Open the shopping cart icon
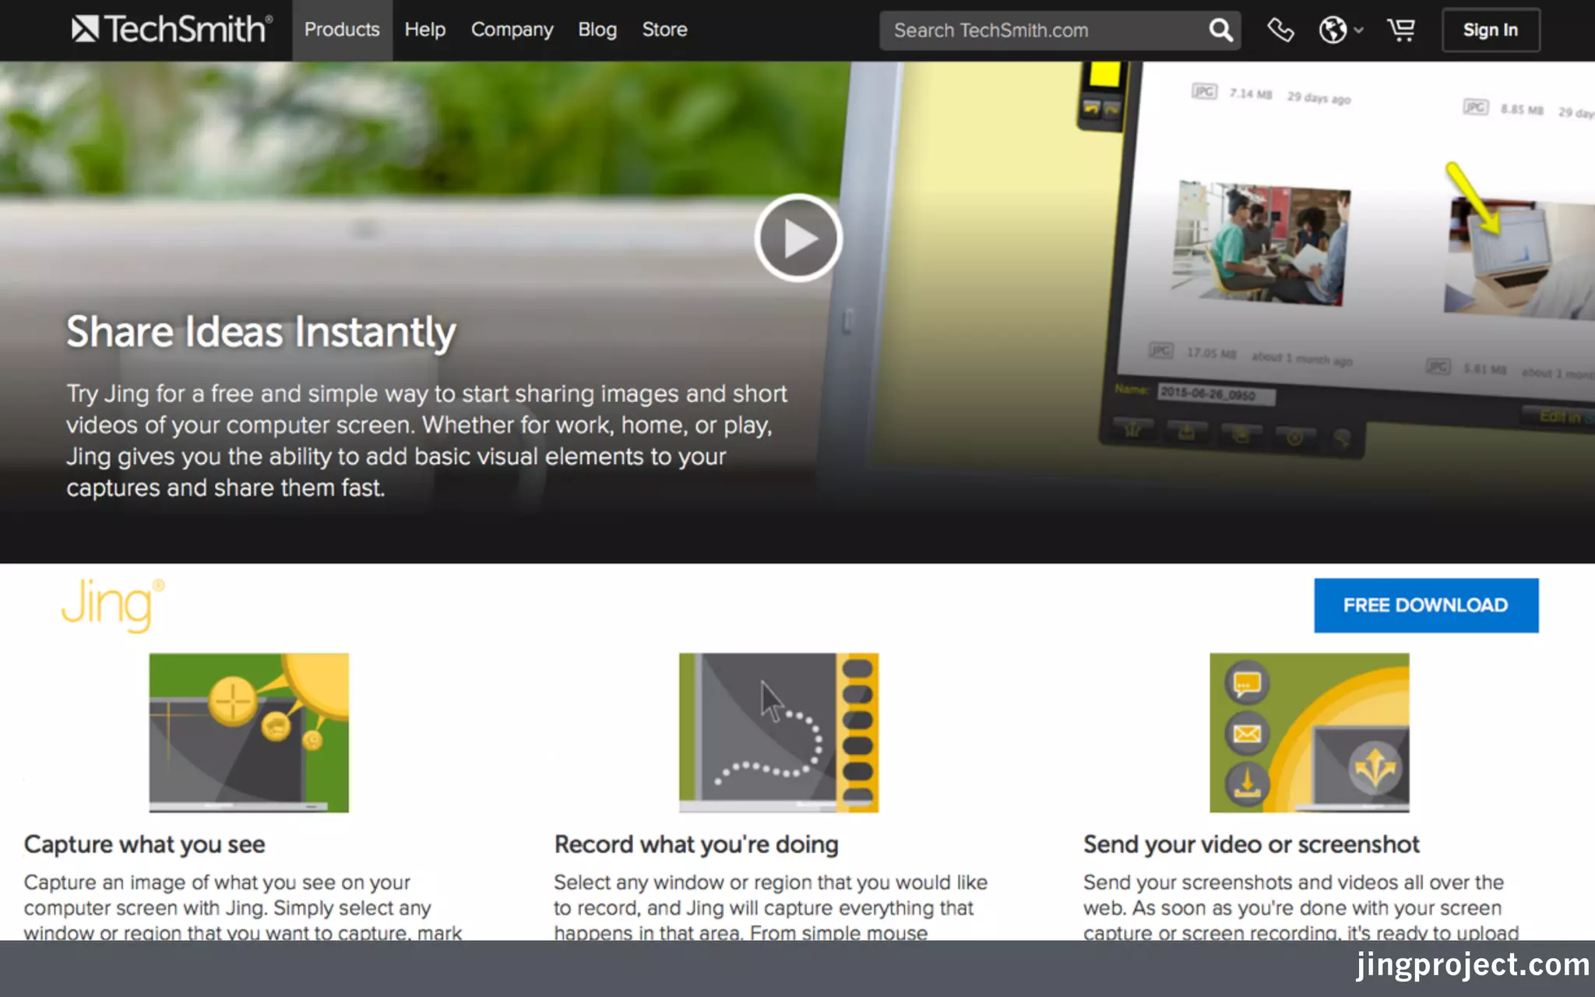This screenshot has height=997, width=1595. pyautogui.click(x=1401, y=30)
